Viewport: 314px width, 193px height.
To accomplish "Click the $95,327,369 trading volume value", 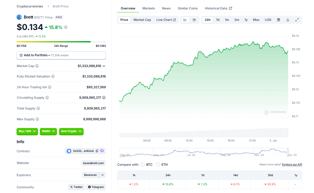I will coord(96,87).
